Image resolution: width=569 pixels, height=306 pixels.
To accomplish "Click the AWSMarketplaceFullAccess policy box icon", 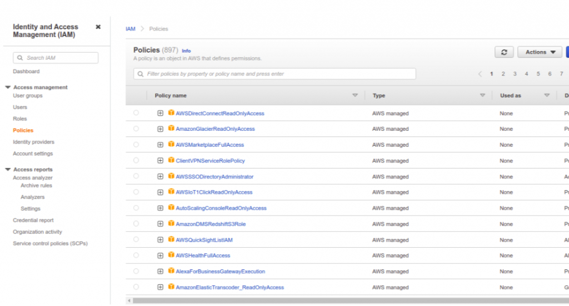I will pos(171,144).
